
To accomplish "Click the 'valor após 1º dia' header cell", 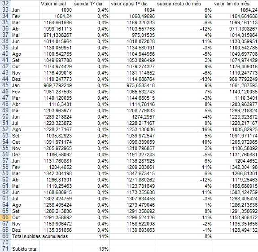I will (x=133, y=4).
